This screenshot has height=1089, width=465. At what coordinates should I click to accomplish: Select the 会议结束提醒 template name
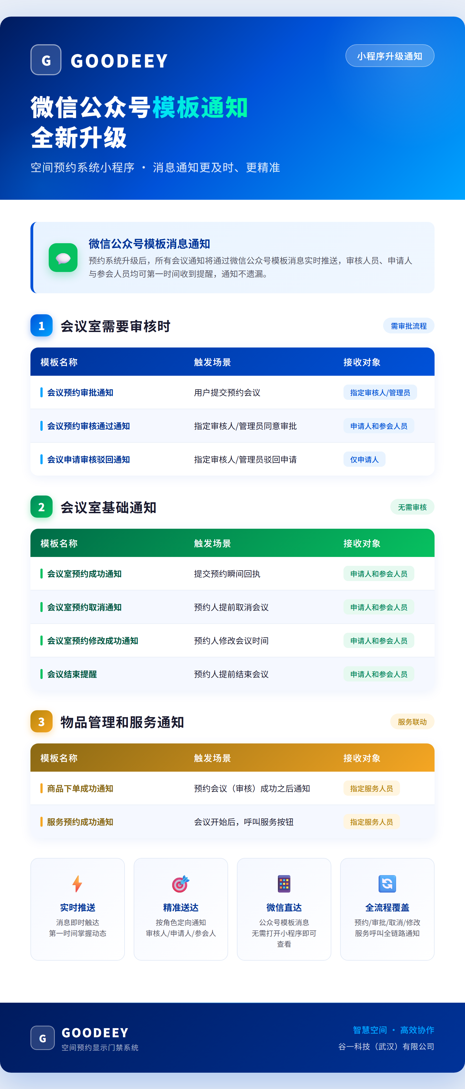point(72,674)
